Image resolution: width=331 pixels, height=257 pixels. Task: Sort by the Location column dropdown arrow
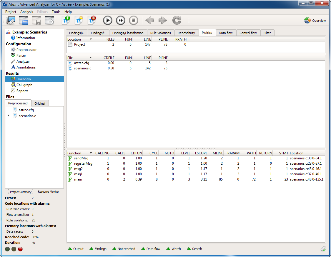coord(91,39)
